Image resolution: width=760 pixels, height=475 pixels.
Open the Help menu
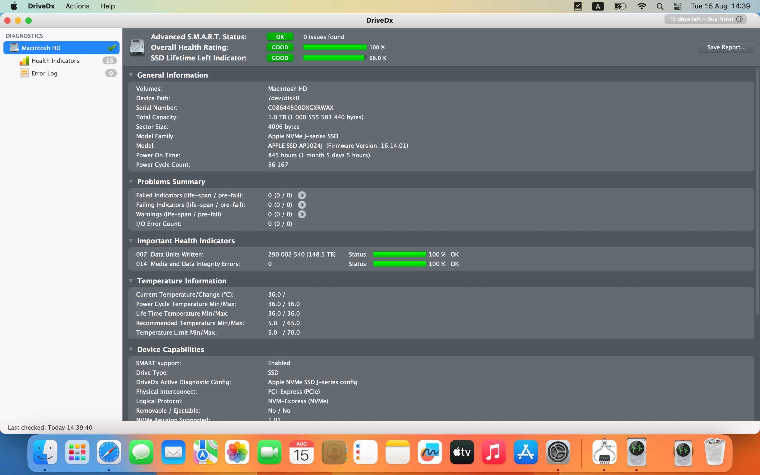(x=107, y=6)
